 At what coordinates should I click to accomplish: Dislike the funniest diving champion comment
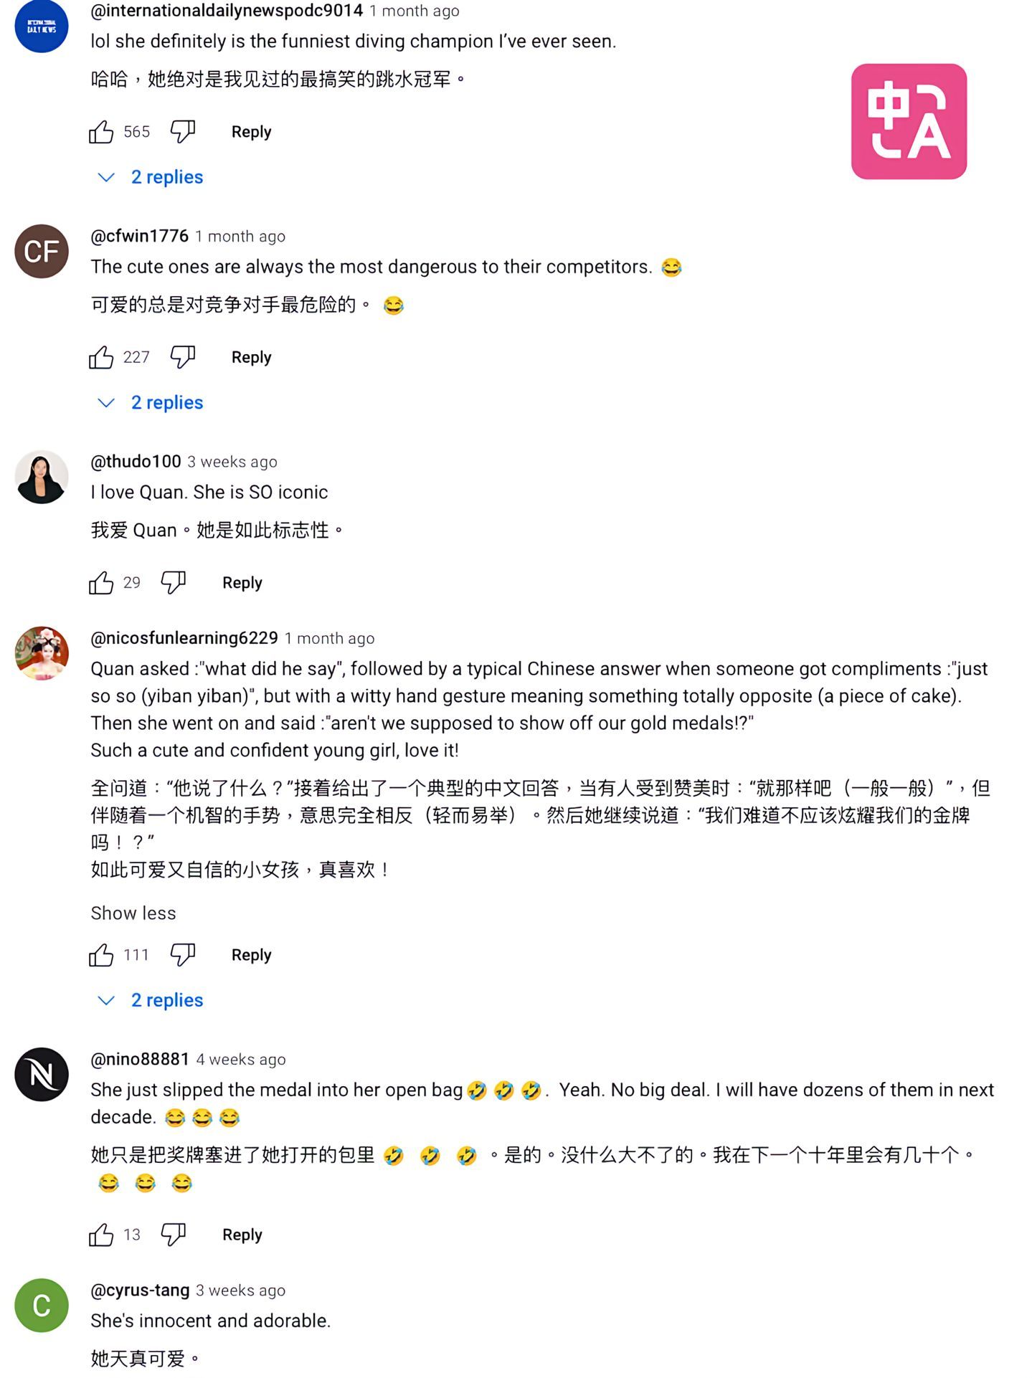click(183, 131)
